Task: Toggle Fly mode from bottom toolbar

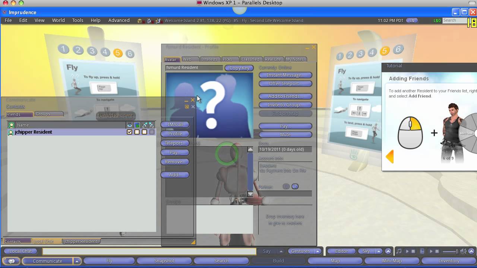Action: click(109, 261)
